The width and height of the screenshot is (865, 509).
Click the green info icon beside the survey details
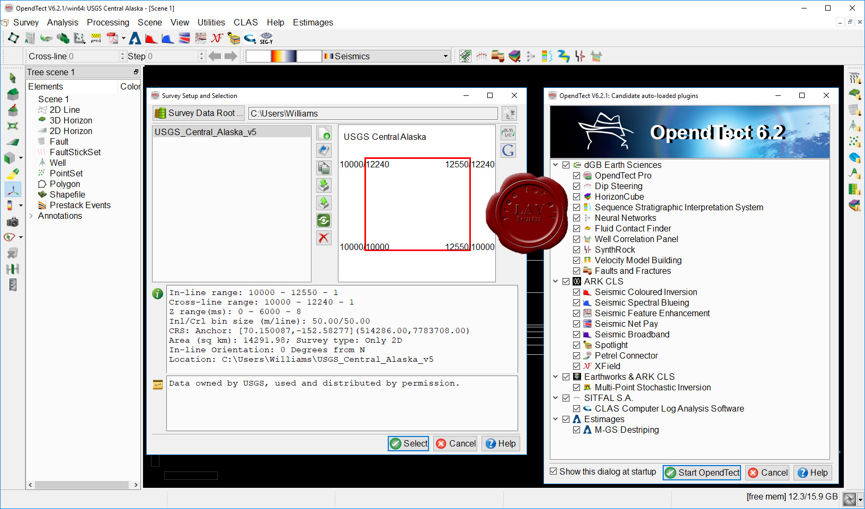click(x=157, y=293)
